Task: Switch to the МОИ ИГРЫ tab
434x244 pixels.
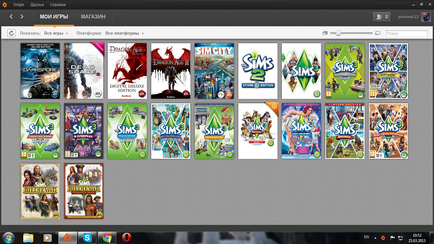Action: click(x=54, y=17)
